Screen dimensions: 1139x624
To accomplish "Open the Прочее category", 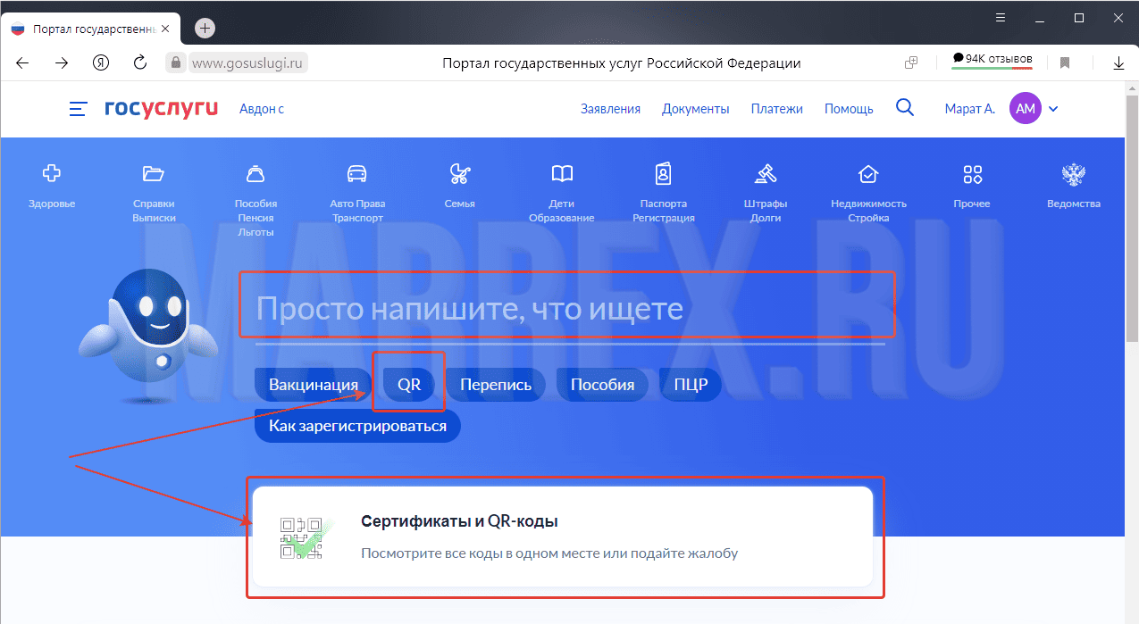I will point(972,186).
